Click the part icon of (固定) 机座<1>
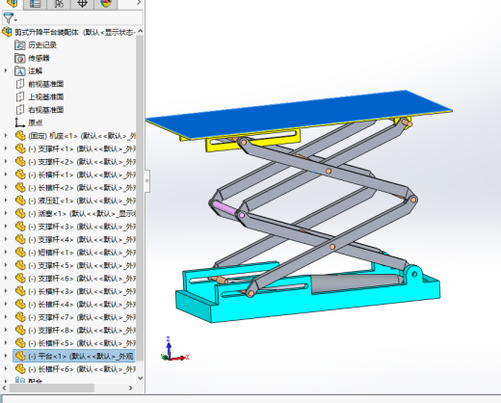501x403 pixels. point(20,136)
